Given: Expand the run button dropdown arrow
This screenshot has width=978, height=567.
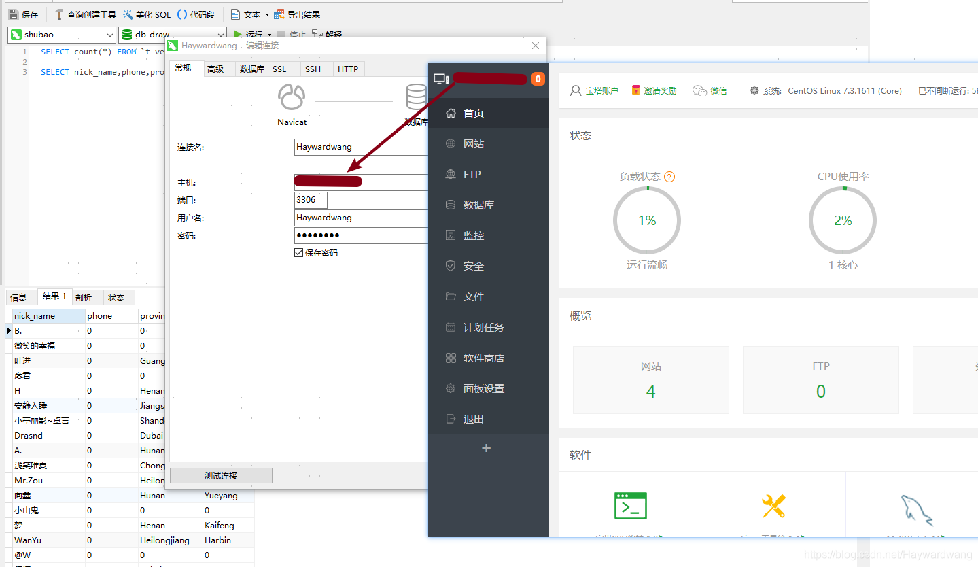Looking at the screenshot, I should point(270,35).
